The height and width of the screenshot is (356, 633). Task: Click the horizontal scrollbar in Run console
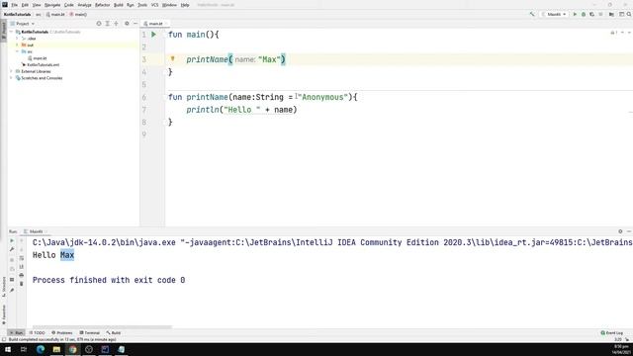[102, 327]
